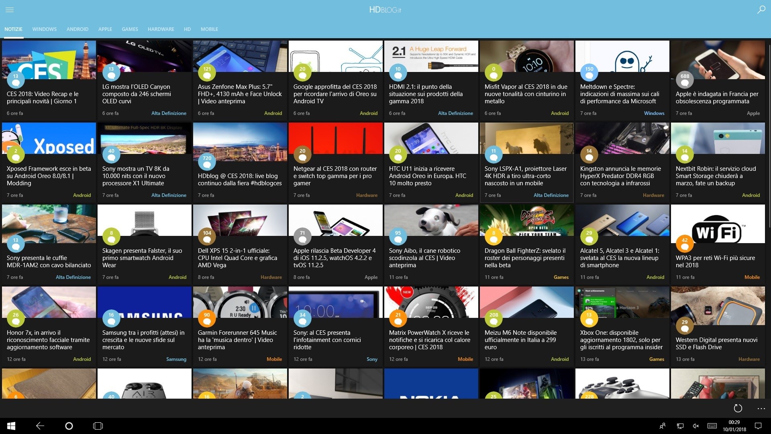Switch to the ANDROID tab
Image resolution: width=771 pixels, height=434 pixels.
click(77, 29)
